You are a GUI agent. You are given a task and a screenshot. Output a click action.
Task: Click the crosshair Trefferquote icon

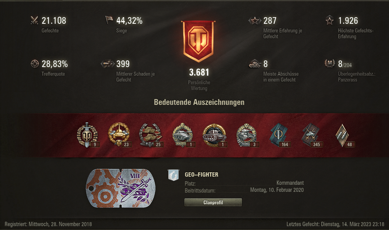(x=35, y=64)
